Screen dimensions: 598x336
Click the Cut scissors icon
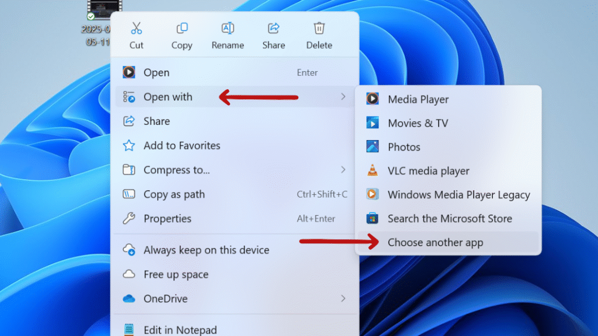[x=136, y=28]
